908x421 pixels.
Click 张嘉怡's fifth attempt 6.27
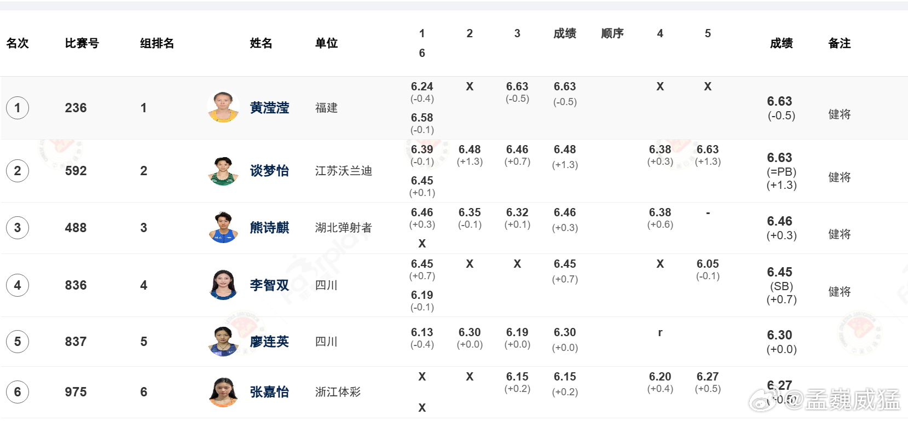(708, 377)
